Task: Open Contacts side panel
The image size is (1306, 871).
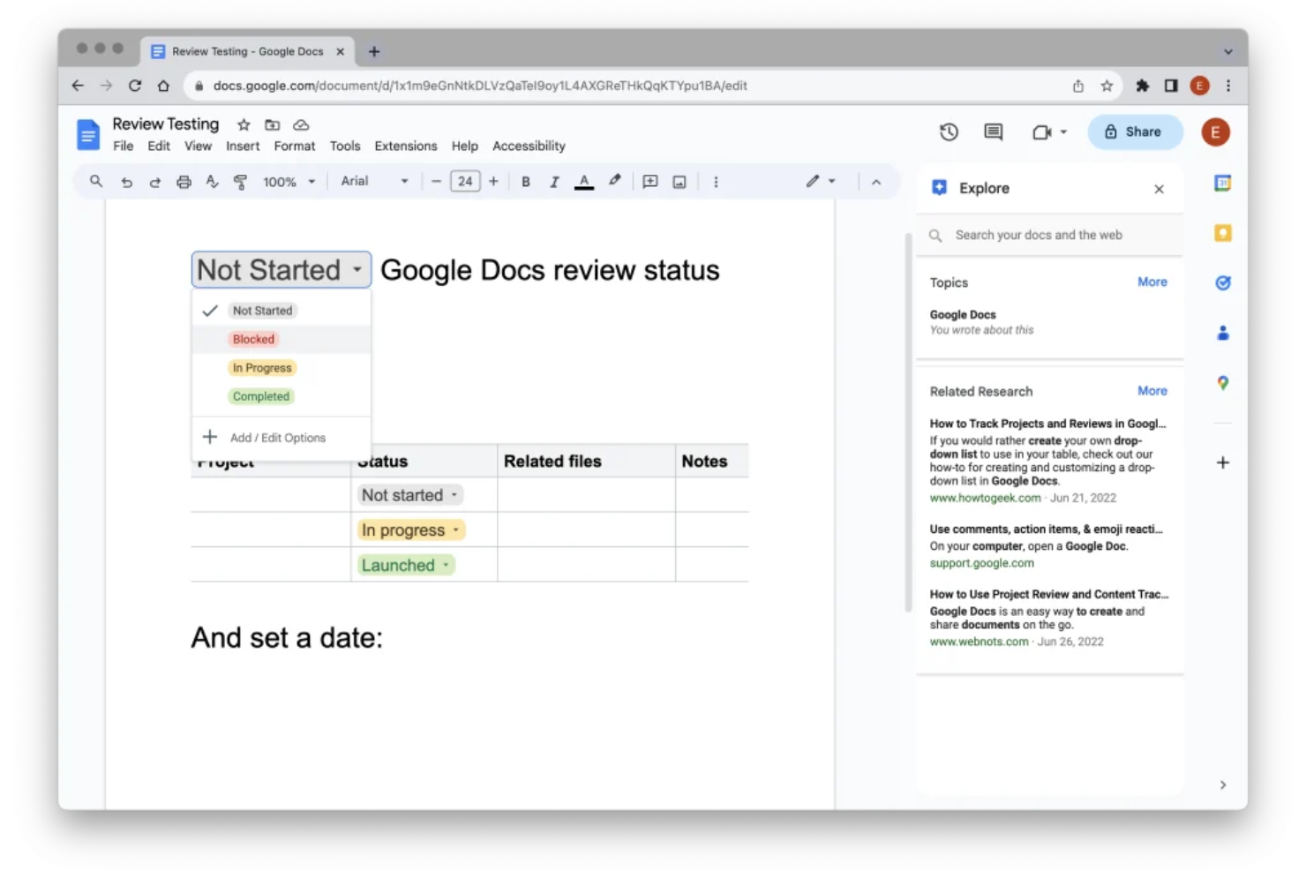Action: [1222, 333]
